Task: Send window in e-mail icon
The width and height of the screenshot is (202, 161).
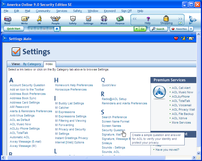Action: coord(191,38)
